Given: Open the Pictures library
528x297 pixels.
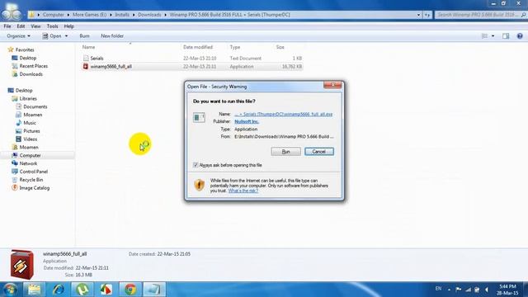Looking at the screenshot, I should tap(31, 131).
